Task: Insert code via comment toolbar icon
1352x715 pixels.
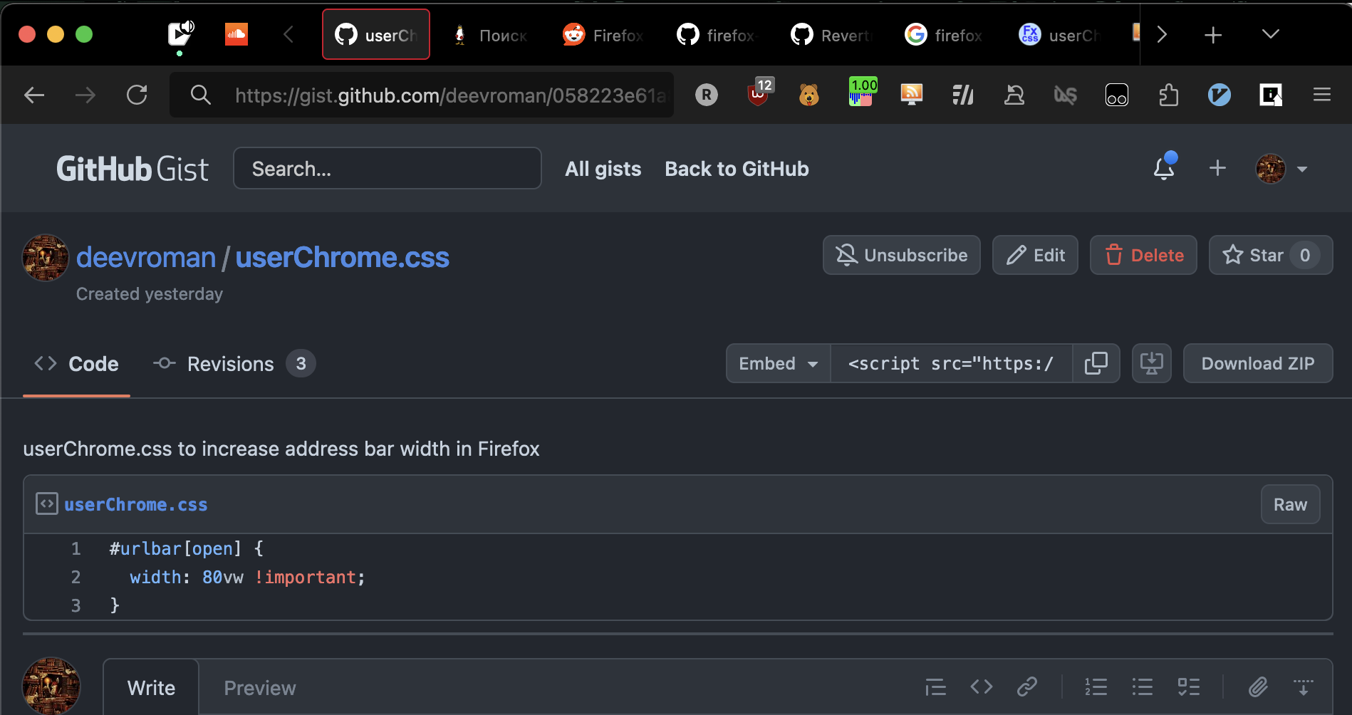Action: click(982, 687)
